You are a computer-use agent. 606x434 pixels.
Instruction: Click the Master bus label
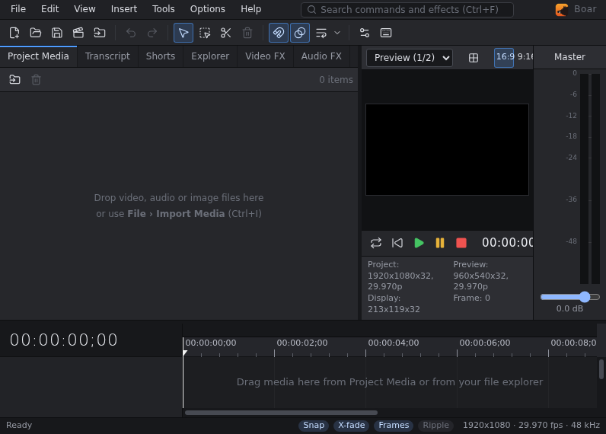(x=569, y=57)
